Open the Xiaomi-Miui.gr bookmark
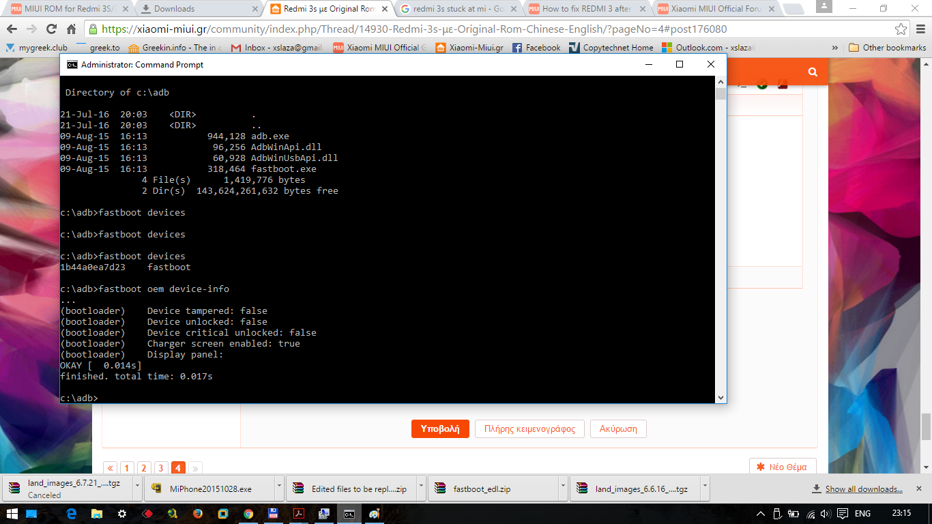Screen dimensions: 932x524 469,48
